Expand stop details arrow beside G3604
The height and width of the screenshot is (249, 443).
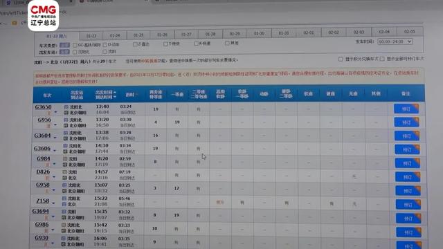tap(55, 138)
